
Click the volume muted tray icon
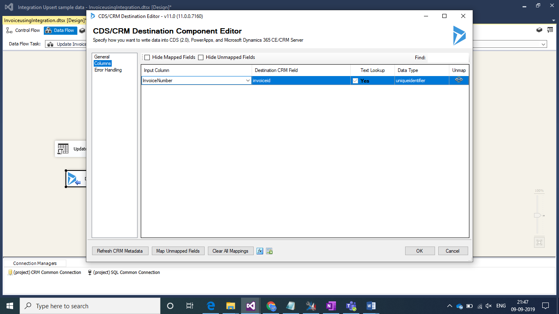point(489,306)
